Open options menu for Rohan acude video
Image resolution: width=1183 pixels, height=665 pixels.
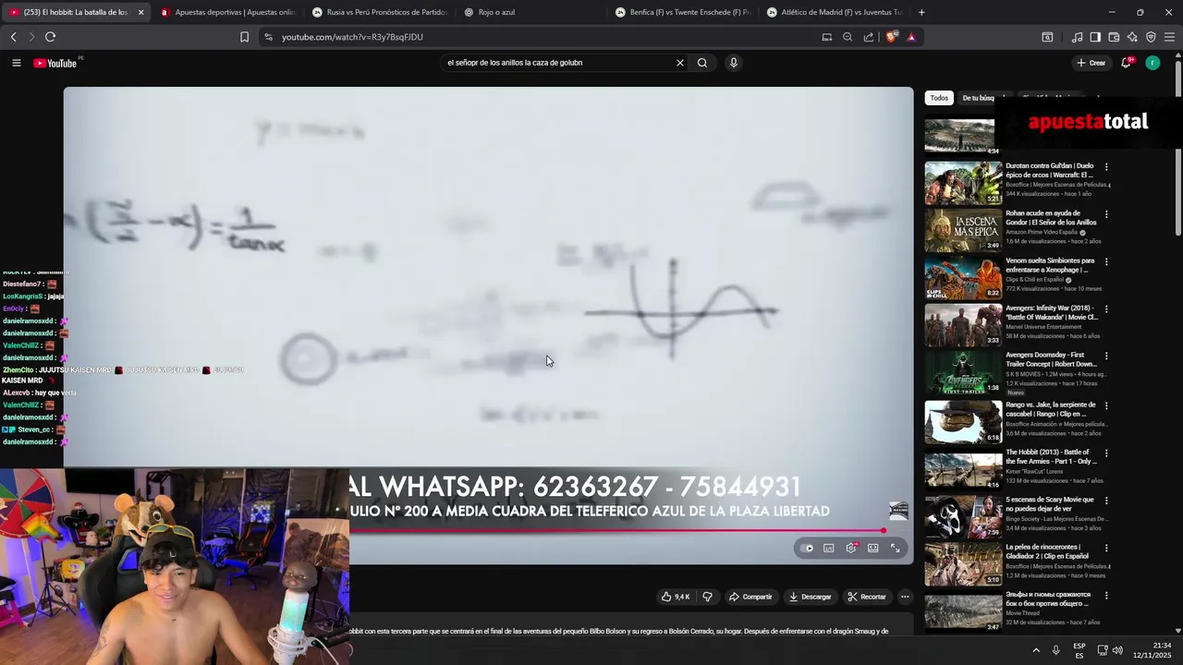(x=1106, y=214)
